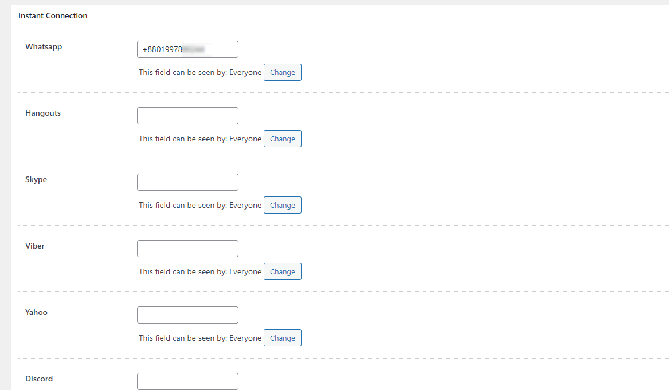Screen dimensions: 669x390
Task: Change visibility for the Whatsapp field
Action: [x=283, y=73]
